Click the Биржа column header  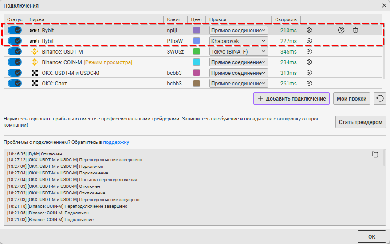tap(37, 19)
